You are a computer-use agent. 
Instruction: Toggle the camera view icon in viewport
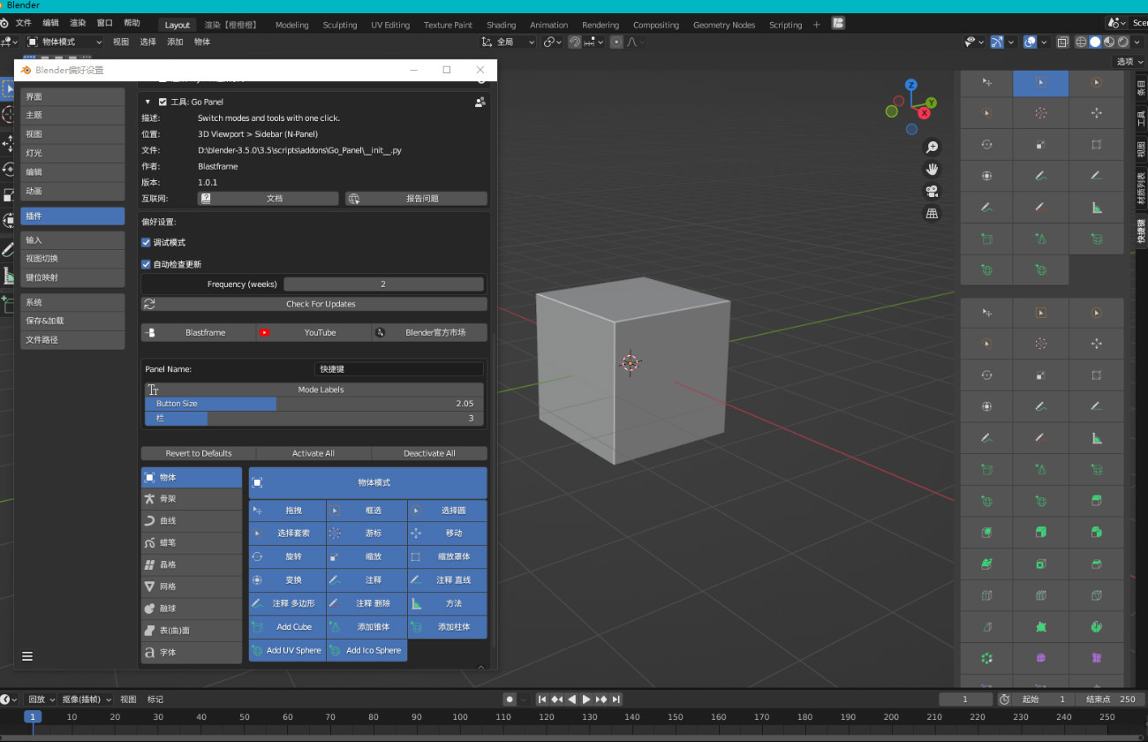(932, 191)
